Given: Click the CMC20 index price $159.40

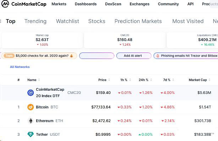Looking at the screenshot, I should click(x=103, y=93).
